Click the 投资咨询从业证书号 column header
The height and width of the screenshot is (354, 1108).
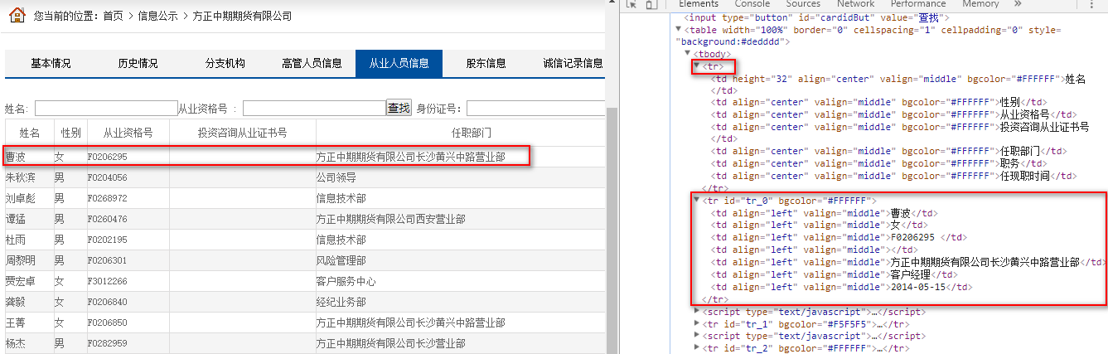point(242,133)
